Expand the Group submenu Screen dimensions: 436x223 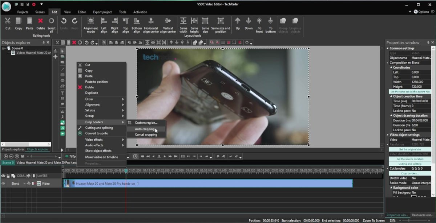pos(101,116)
